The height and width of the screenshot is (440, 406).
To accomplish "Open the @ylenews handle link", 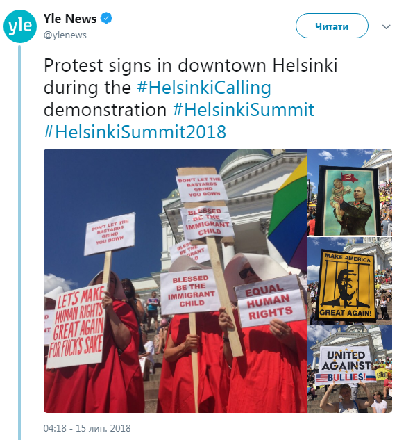I will click(x=65, y=35).
